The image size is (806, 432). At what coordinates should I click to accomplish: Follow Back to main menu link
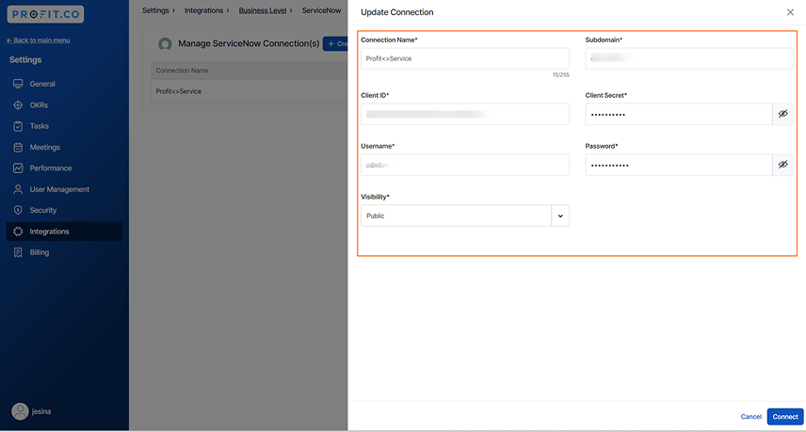[38, 40]
